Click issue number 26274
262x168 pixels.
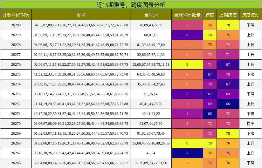pyautogui.click(x=16, y=84)
